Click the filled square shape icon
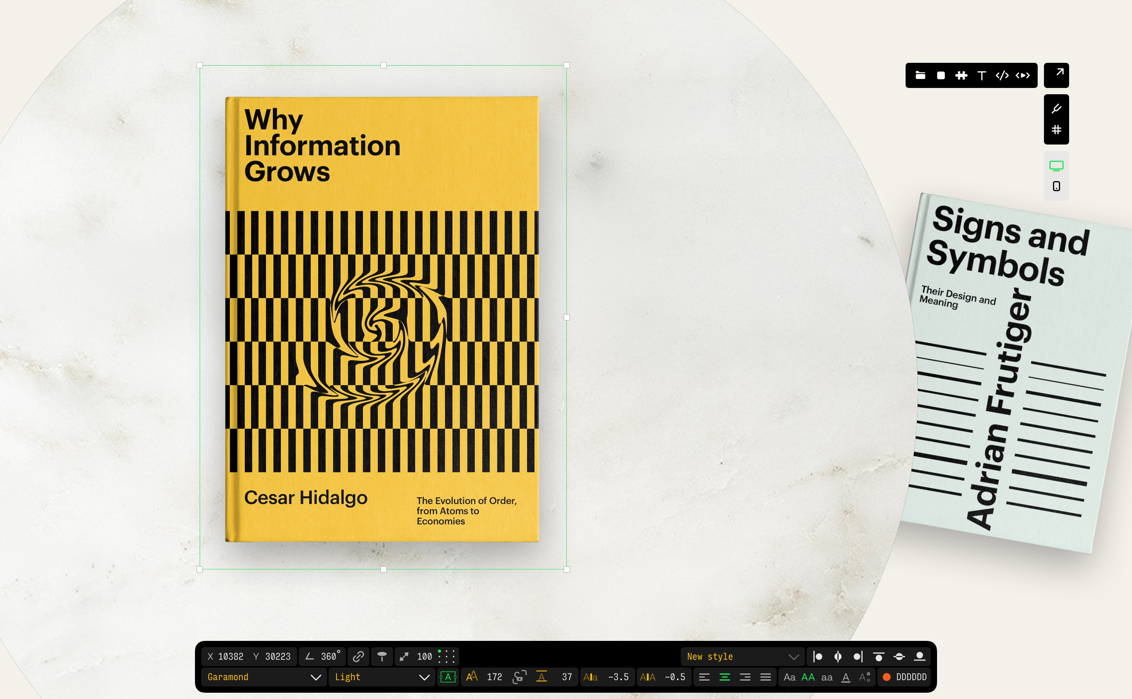This screenshot has height=699, width=1132. [941, 75]
